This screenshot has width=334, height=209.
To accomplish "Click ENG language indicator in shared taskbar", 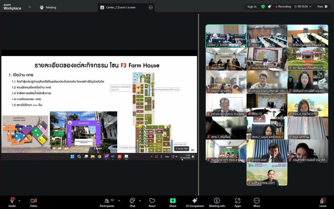I will [x=167, y=157].
